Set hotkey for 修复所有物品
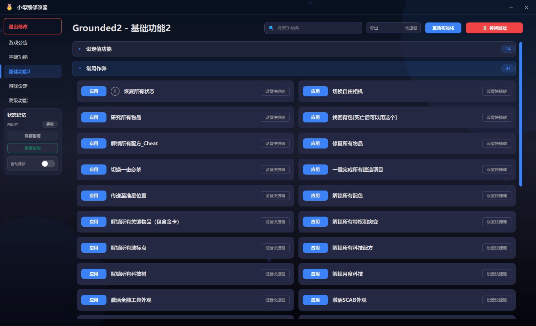The height and width of the screenshot is (326, 536). coord(497,143)
